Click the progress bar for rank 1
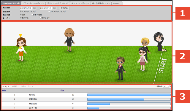The height and width of the screenshot is (111, 190). click(129, 95)
